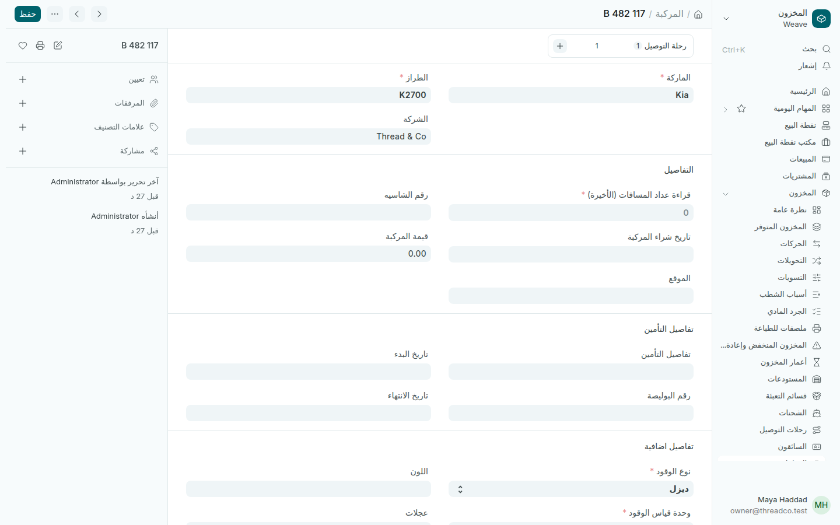Click the home breadcrumb icon
The image size is (840, 525).
tap(698, 14)
